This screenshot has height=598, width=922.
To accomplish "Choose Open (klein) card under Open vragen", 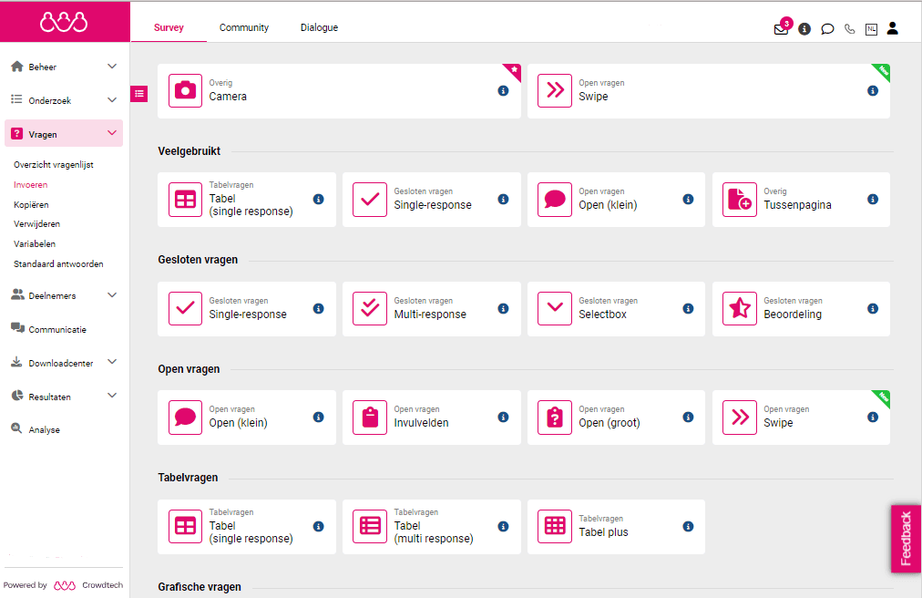I will (247, 418).
